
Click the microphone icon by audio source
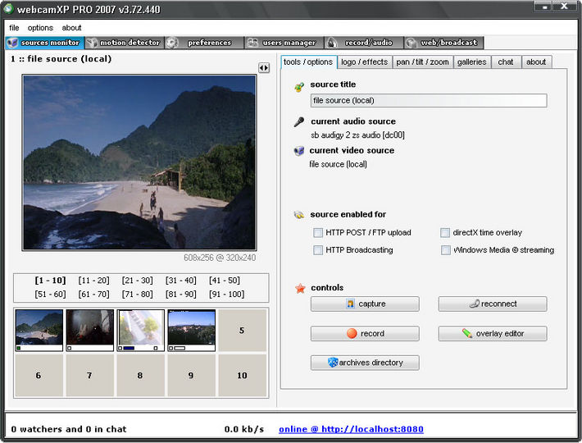[x=299, y=121]
